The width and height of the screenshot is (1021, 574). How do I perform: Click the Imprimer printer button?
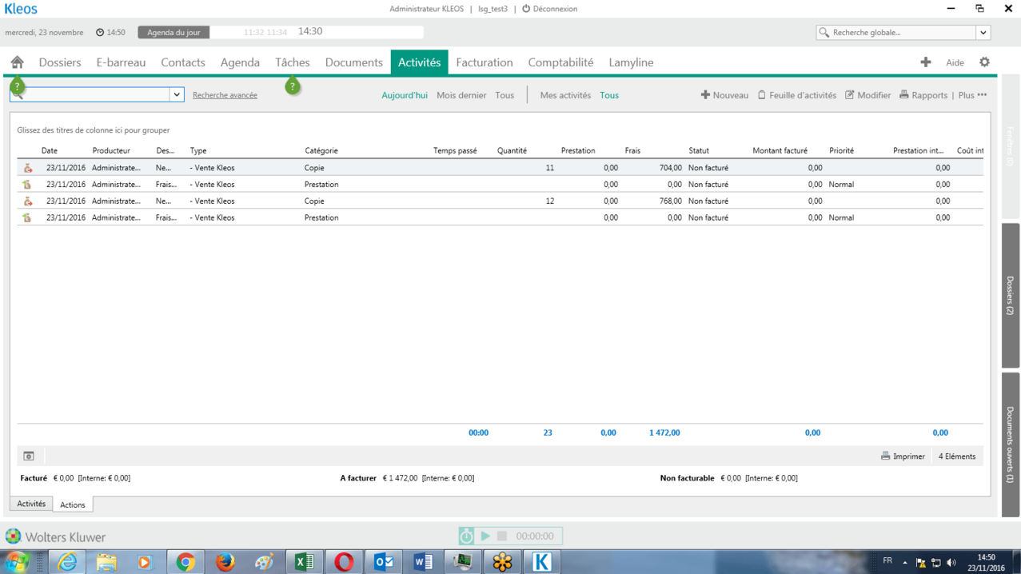(903, 456)
